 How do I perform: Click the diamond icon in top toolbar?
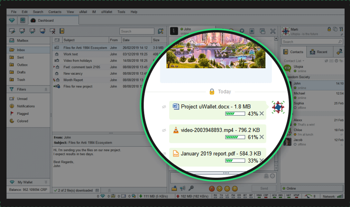coord(12,20)
